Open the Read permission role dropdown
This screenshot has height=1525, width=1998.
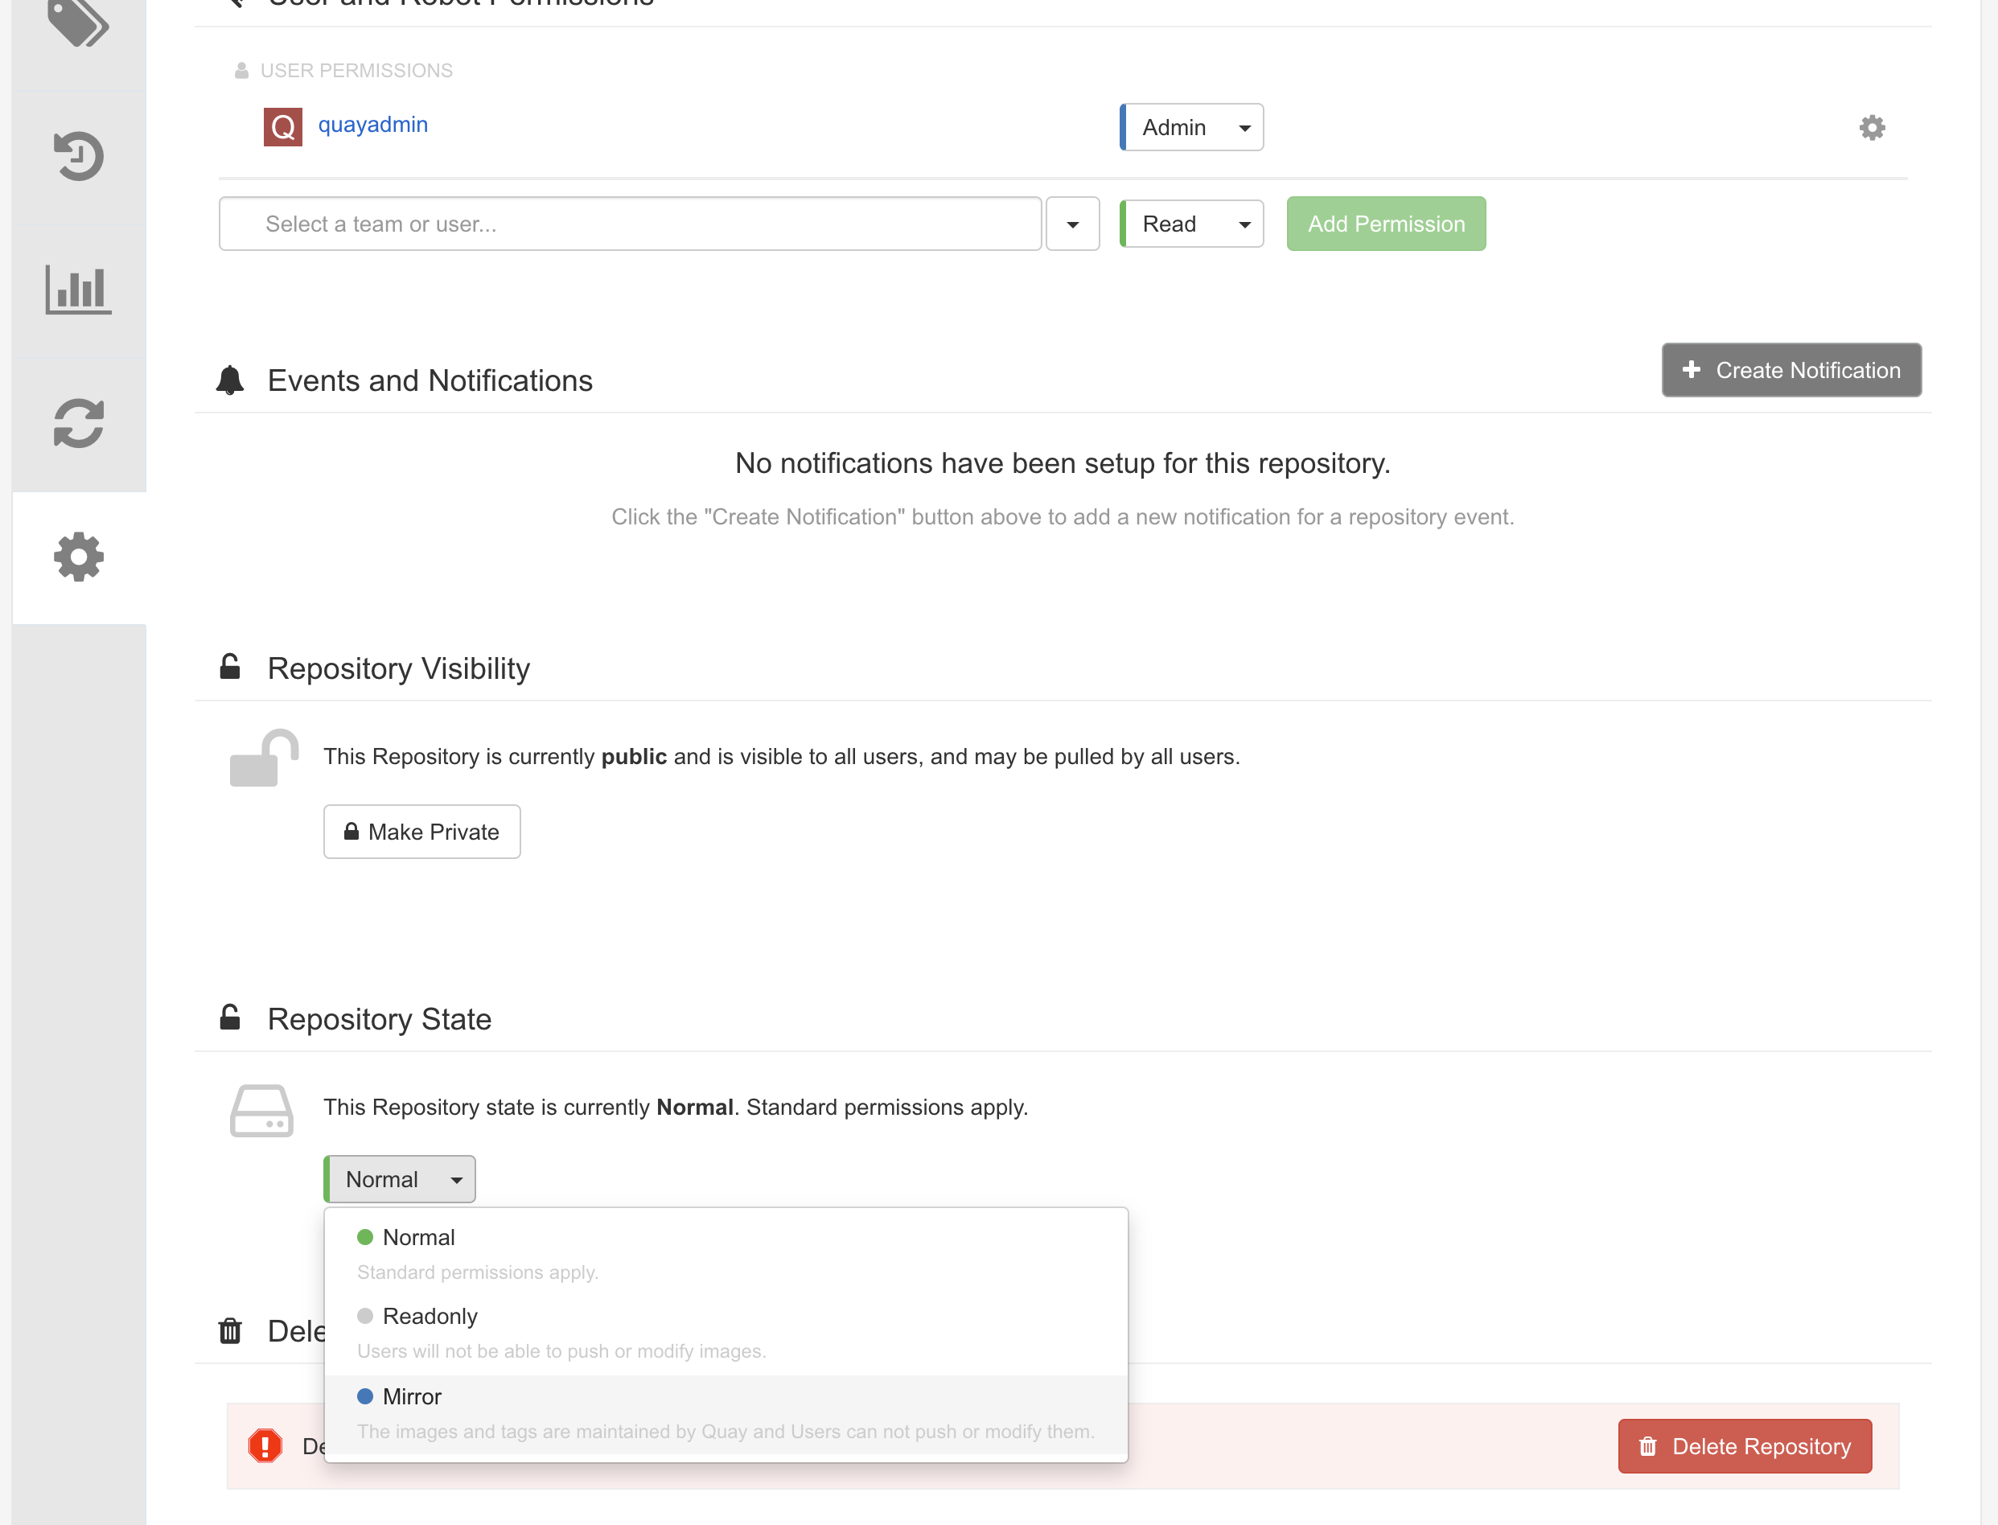[x=1191, y=224]
